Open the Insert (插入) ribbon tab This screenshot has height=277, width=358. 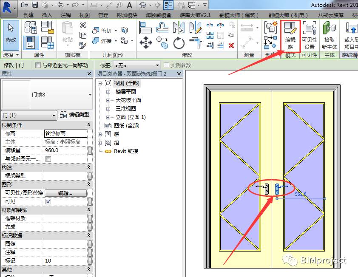[x=47, y=15]
